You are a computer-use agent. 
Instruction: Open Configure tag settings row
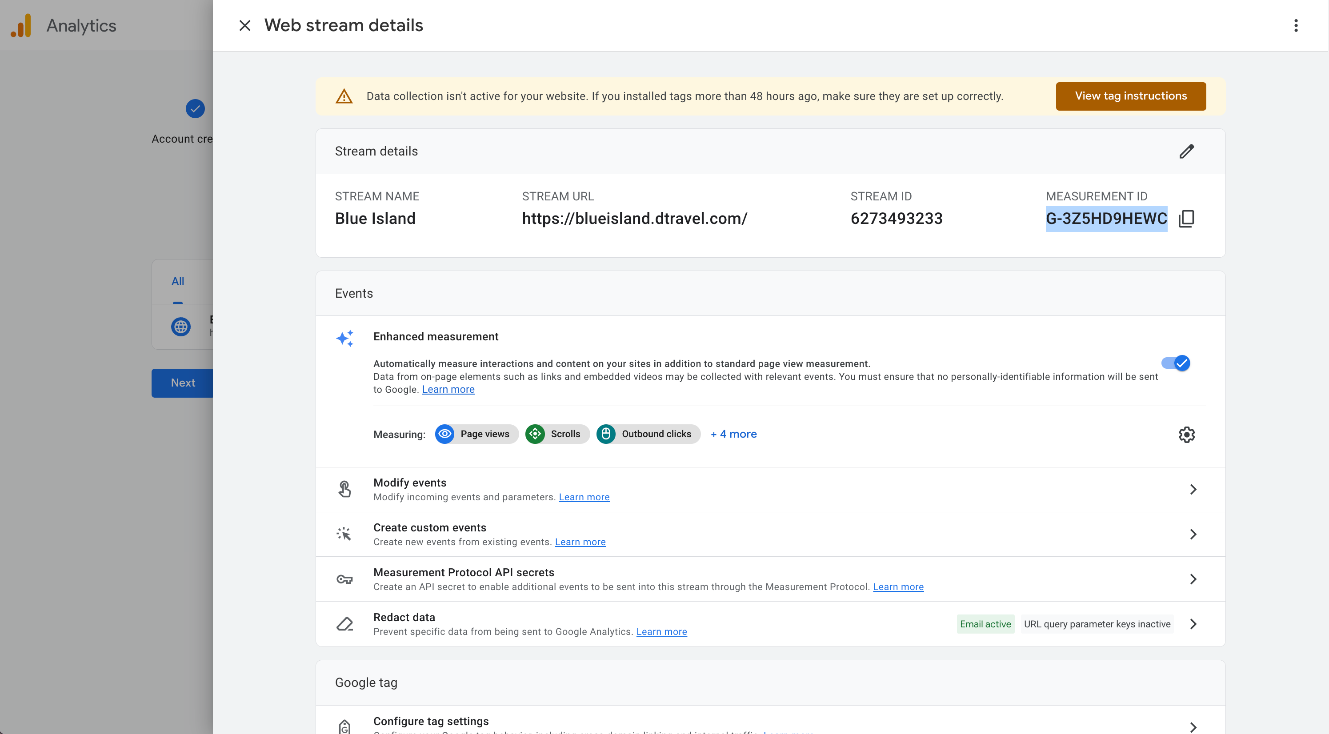click(x=770, y=720)
